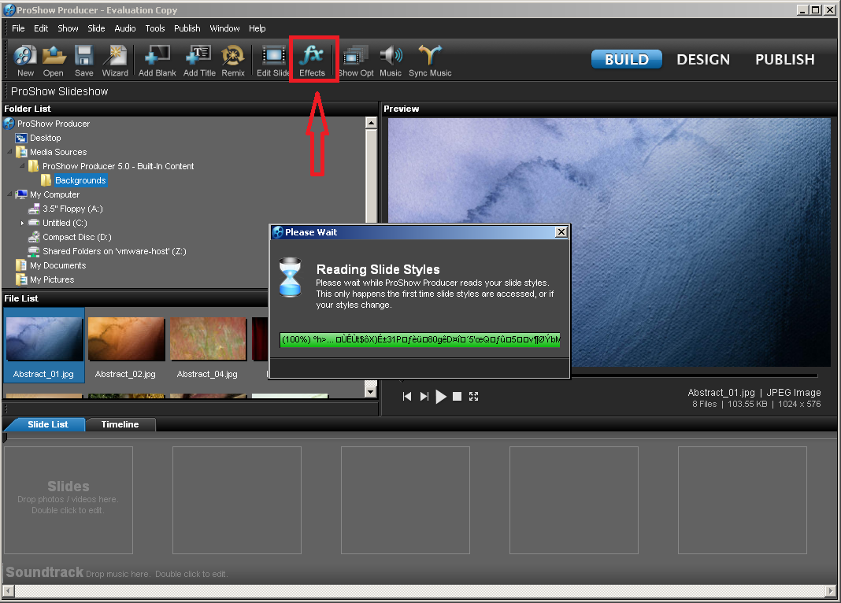Click the Reading Slide Styles progress bar
Viewport: 841px width, 603px height.
(420, 339)
